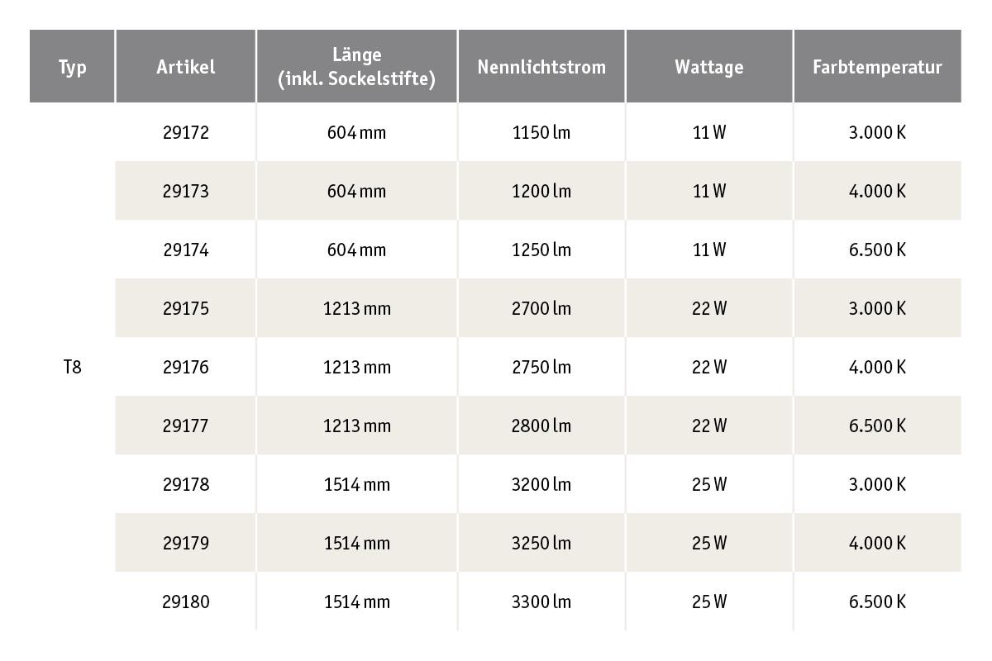Viewport: 992px width, 661px height.
Task: Click the Typ column header
Action: [x=72, y=67]
